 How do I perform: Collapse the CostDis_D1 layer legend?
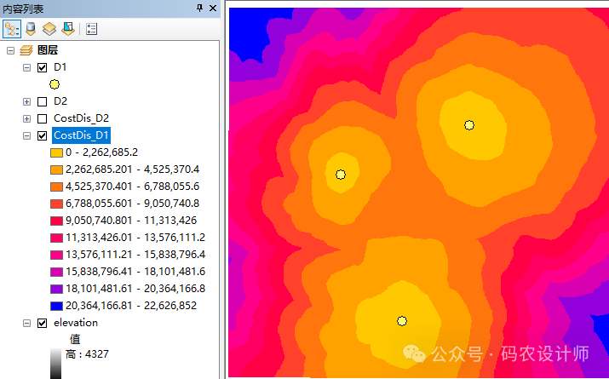pyautogui.click(x=27, y=135)
